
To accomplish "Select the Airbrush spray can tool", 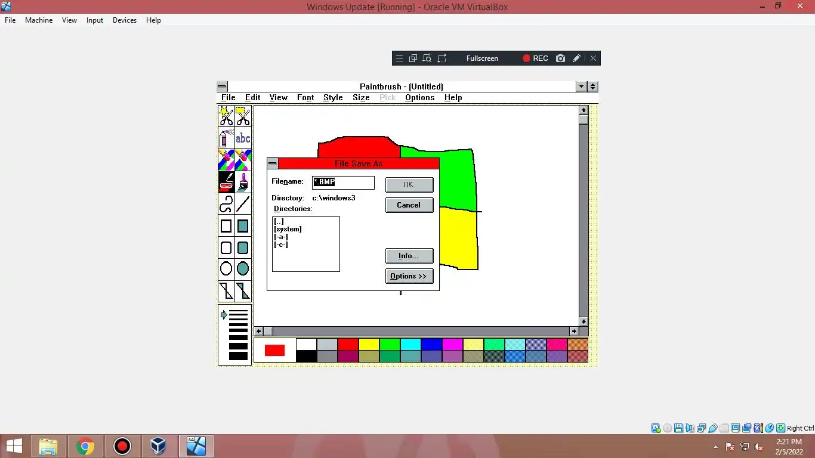I will 226,138.
